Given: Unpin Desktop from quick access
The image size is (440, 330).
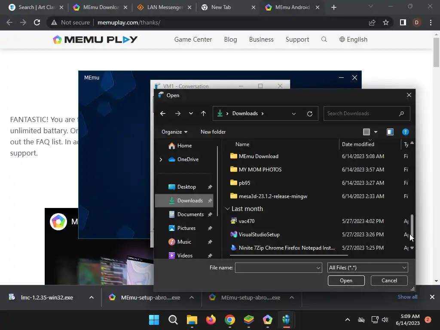Looking at the screenshot, I should pyautogui.click(x=210, y=187).
